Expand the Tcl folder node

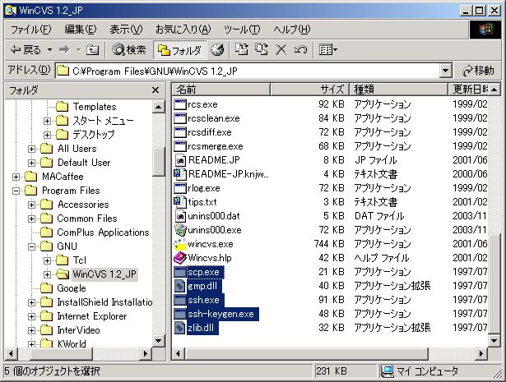pos(47,260)
